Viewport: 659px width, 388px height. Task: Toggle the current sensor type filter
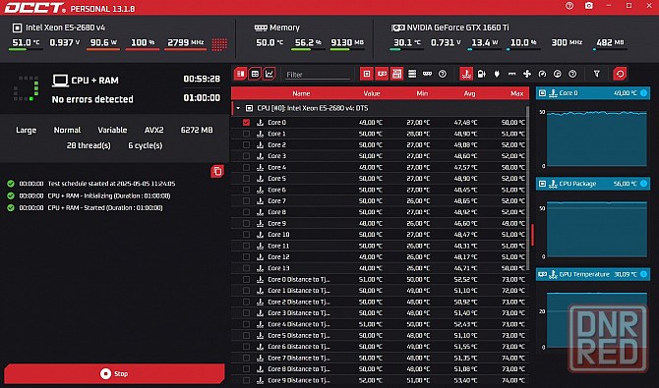[x=511, y=74]
